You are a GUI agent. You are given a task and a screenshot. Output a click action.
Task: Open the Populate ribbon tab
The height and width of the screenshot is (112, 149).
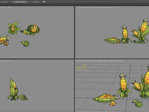[35, 2]
